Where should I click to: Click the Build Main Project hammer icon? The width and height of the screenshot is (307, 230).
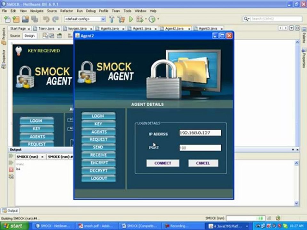coord(112,19)
